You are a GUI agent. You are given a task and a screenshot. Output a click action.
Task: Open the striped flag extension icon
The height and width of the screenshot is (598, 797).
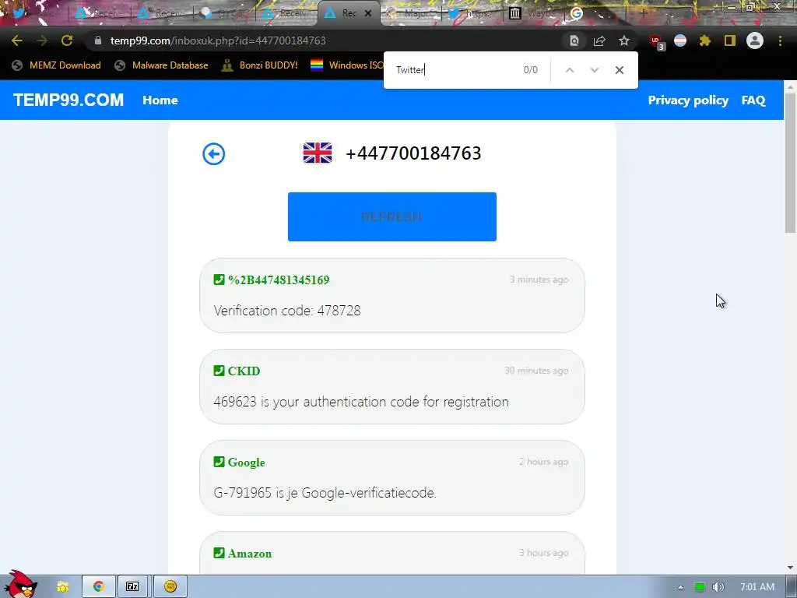[x=680, y=40]
